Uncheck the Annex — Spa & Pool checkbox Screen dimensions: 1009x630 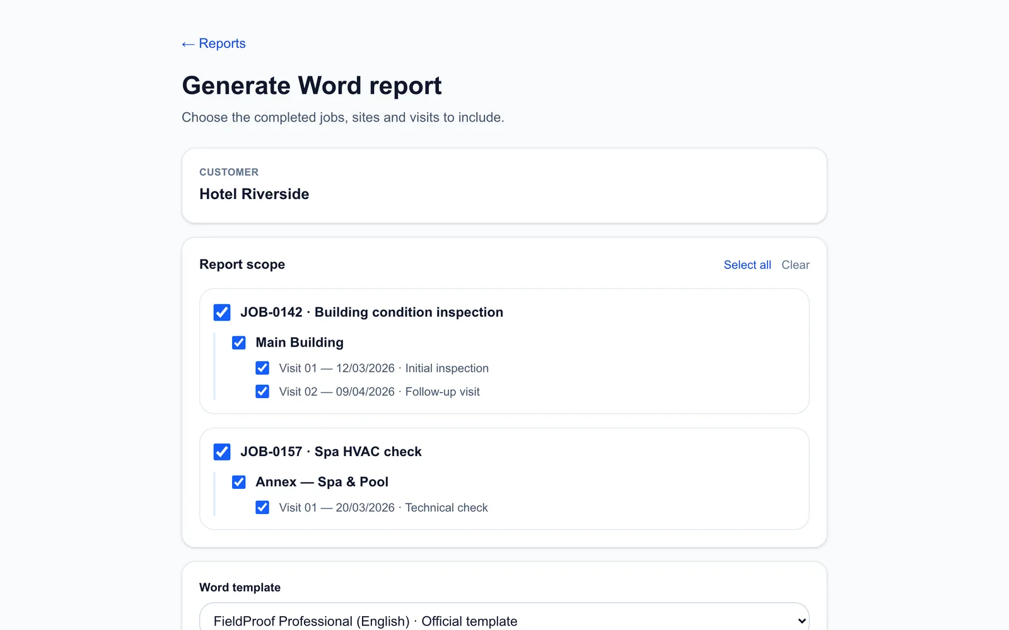point(239,482)
